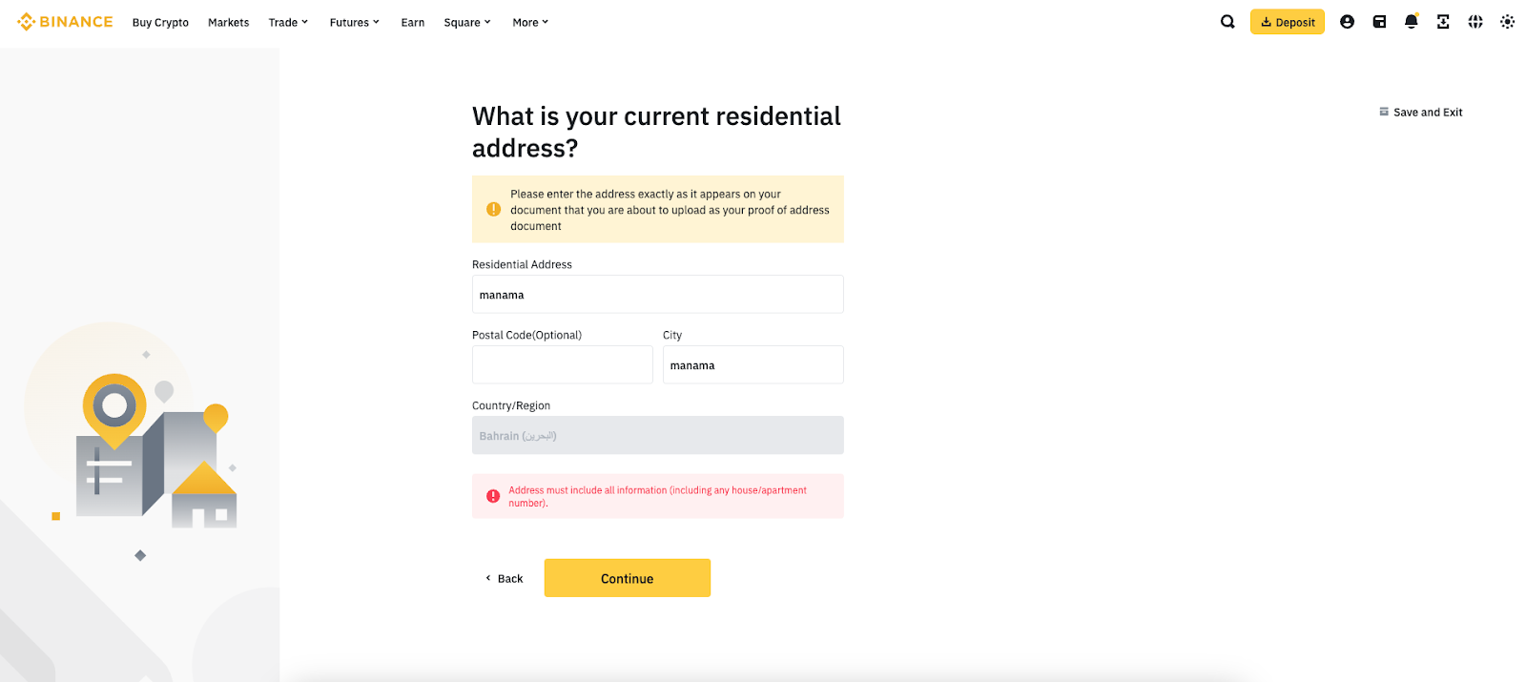
Task: Navigate to Buy Crypto
Action: coord(160,22)
